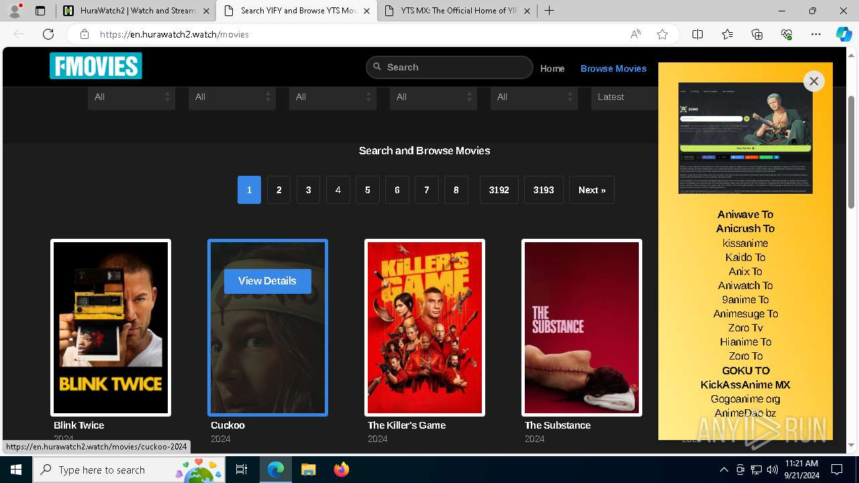Open Gogoanime org link
Viewport: 859px width, 483px height.
[x=745, y=399]
